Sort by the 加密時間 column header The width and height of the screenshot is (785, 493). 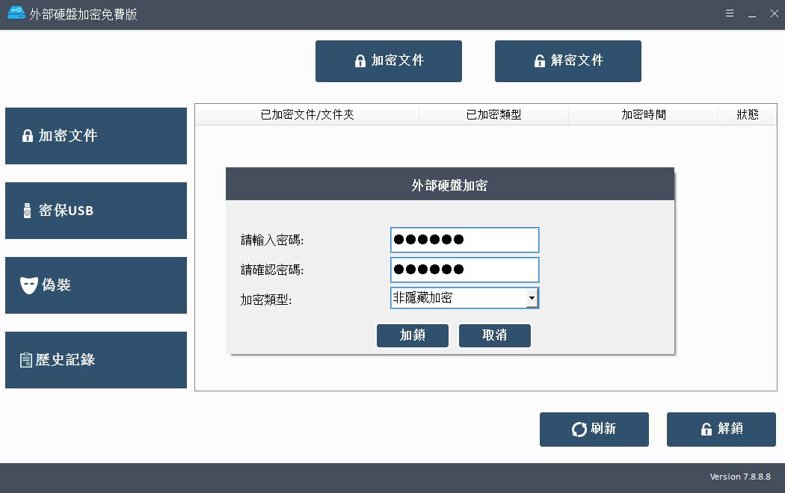click(x=643, y=114)
